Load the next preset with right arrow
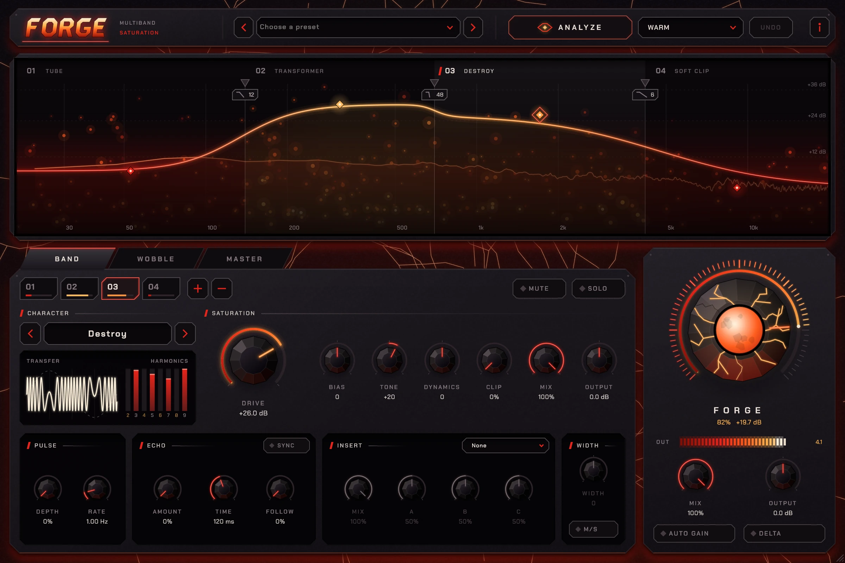The width and height of the screenshot is (845, 563). (473, 27)
